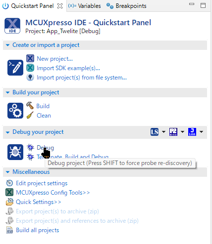
Task: Open the J-Link probe dropdown arrow
Action: click(201, 132)
